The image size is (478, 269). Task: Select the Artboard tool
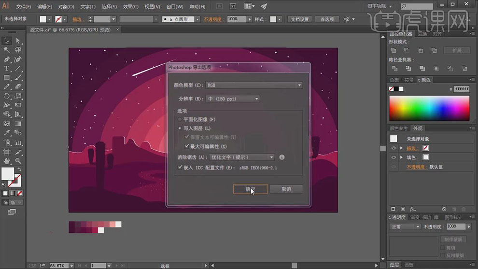point(6,152)
